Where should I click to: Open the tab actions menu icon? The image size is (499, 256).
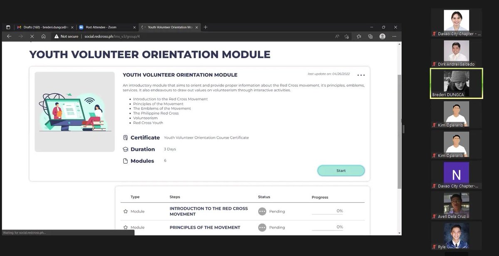[8, 27]
